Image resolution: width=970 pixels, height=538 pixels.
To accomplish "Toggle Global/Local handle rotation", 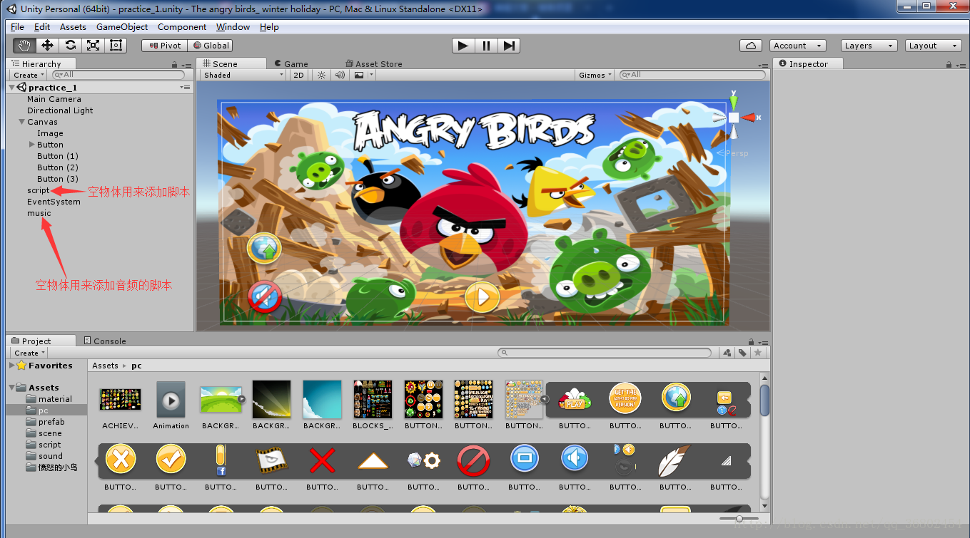I will pyautogui.click(x=210, y=46).
